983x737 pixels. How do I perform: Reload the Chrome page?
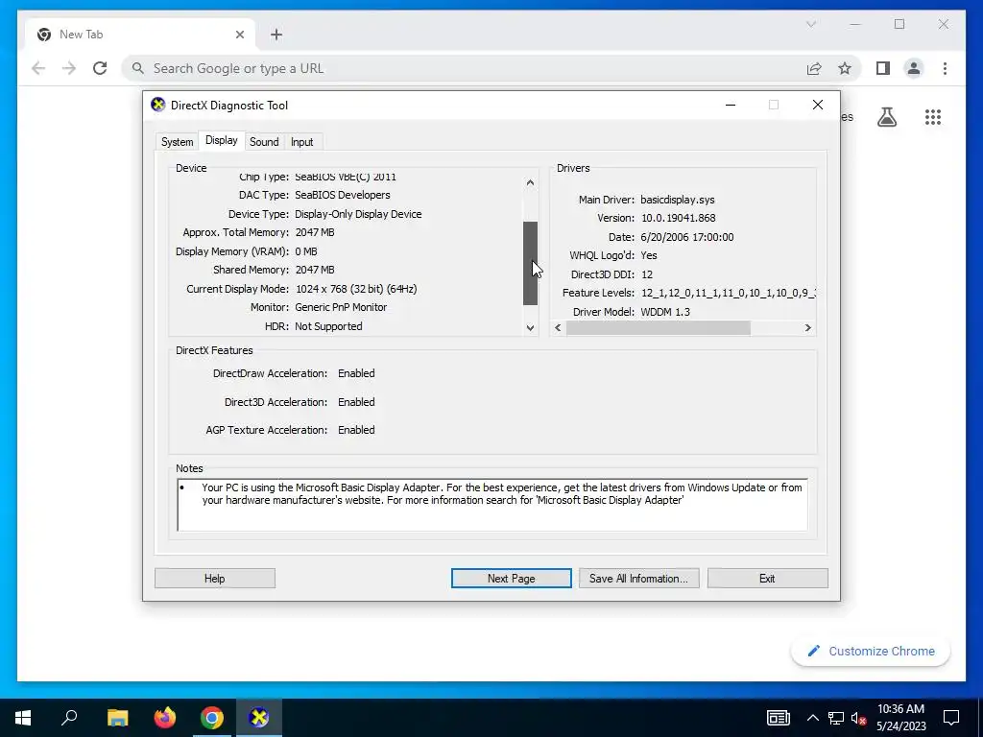coord(100,68)
